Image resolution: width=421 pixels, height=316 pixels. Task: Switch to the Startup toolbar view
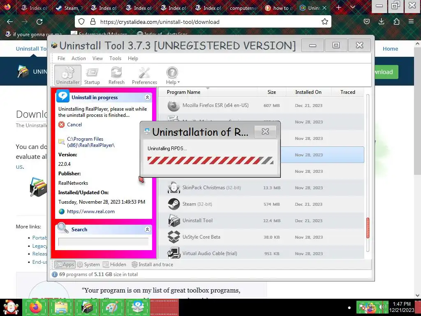(92, 76)
